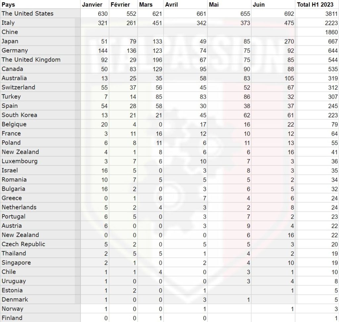
Task: Click The United States row label
Action: [27, 14]
